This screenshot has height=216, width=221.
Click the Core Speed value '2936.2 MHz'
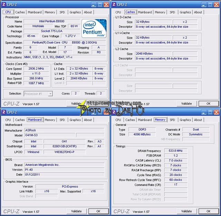(x=36, y=69)
